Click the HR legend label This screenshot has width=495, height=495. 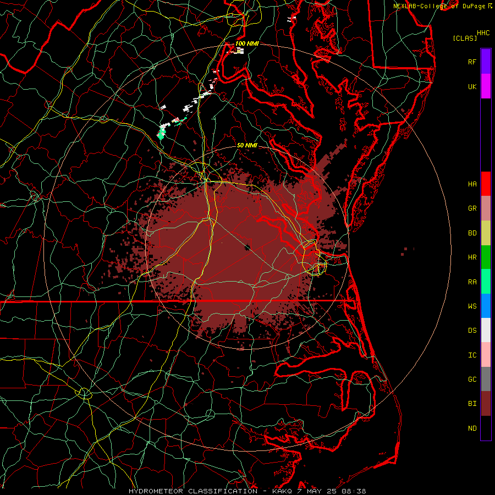click(x=472, y=257)
